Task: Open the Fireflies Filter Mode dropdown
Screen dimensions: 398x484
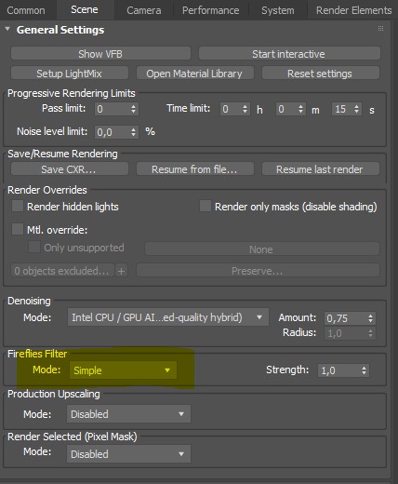Action: [x=123, y=370]
